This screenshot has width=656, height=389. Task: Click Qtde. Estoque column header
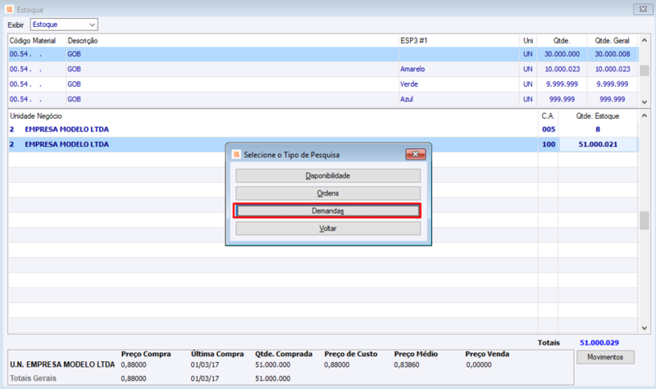(x=598, y=115)
